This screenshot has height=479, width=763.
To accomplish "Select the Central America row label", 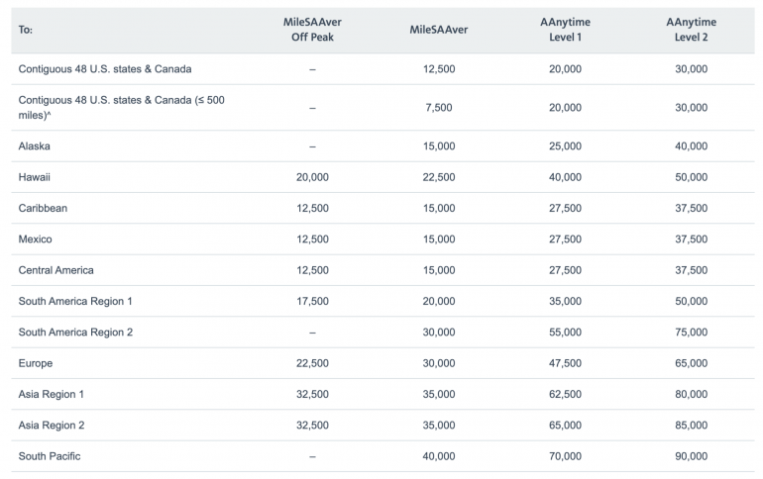I will coord(56,270).
